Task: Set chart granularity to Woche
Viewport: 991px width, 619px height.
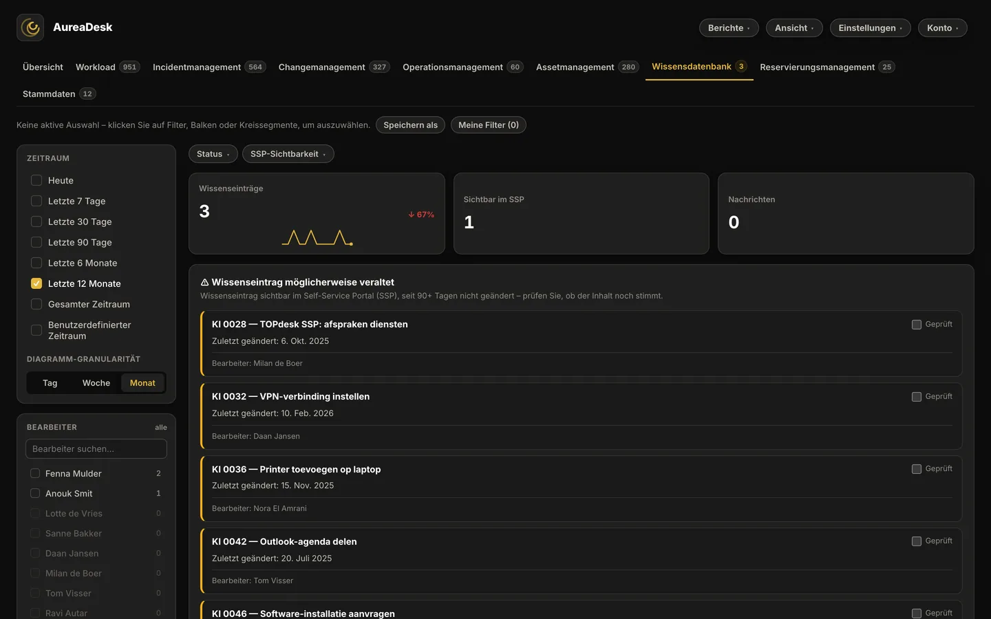Action: click(96, 383)
